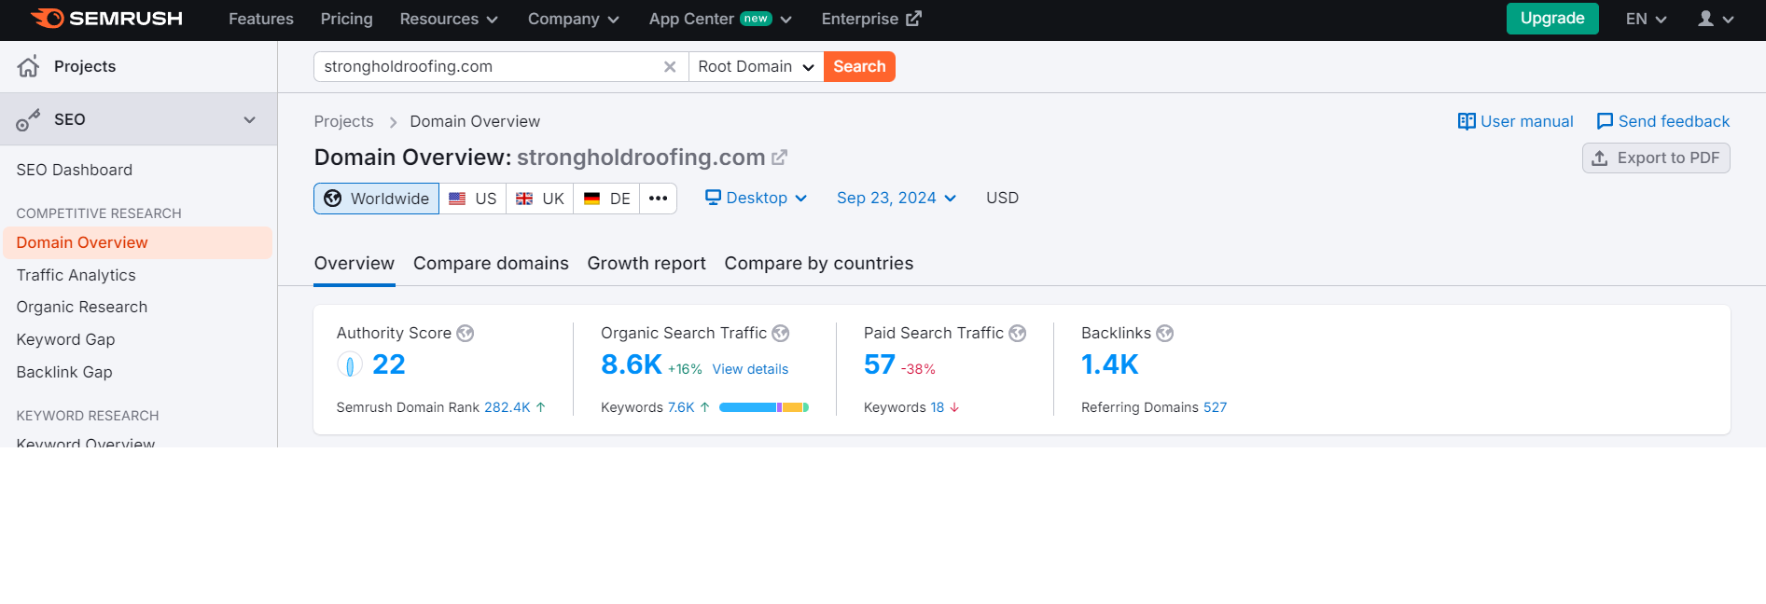Viewport: 1766px width, 604px height.
Task: Click Export to PDF button
Action: [x=1656, y=158]
